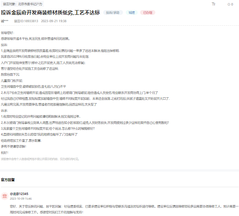This screenshot has width=239, height=216.
Task: Click the 投诉: section label in the post
Action: coord(4,45)
